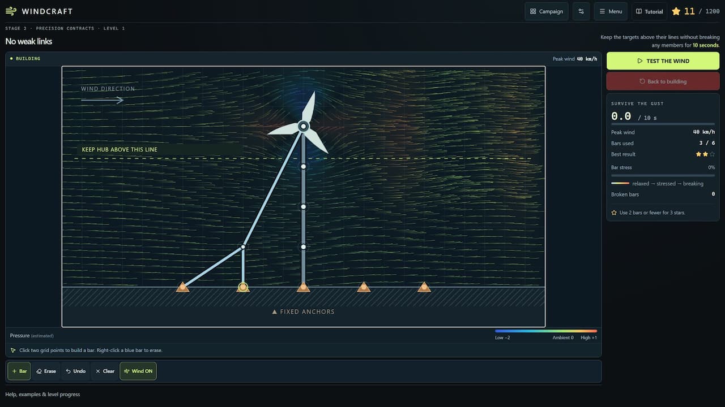Screen dimensions: 725x407
Task: Click the Pressure (estimated) label
Action: pos(32,336)
